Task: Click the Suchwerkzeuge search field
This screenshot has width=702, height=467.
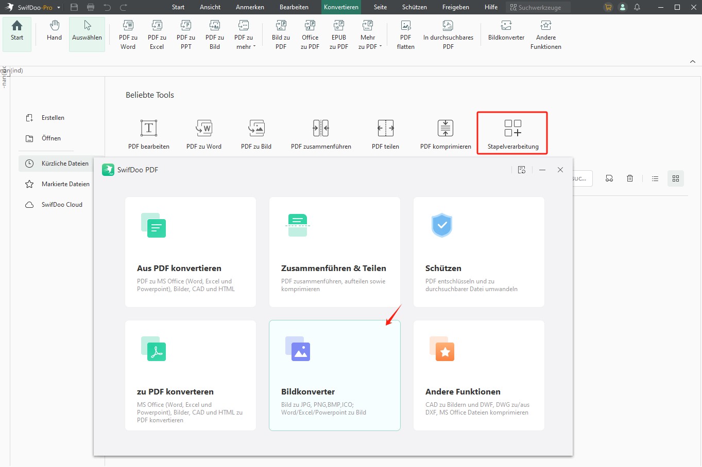Action: [x=538, y=7]
